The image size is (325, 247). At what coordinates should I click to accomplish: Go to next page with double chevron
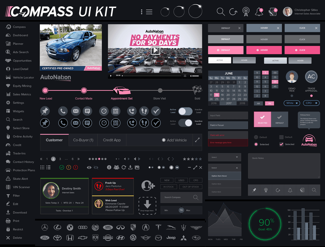[x=78, y=159]
